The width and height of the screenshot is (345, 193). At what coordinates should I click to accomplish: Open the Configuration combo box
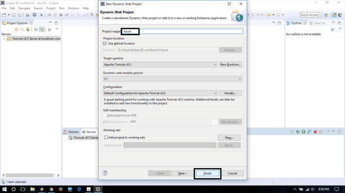click(x=160, y=93)
